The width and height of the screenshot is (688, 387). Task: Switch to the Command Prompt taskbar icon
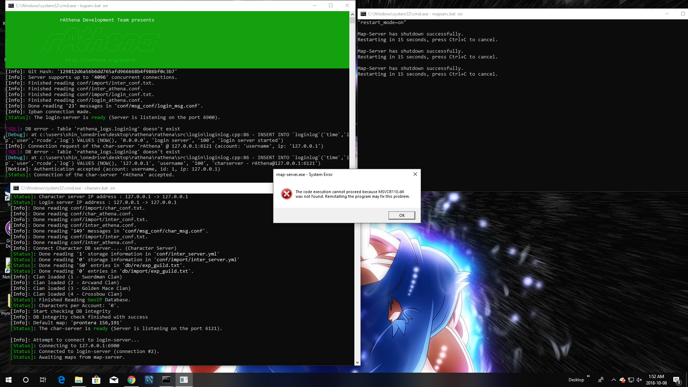[166, 380]
